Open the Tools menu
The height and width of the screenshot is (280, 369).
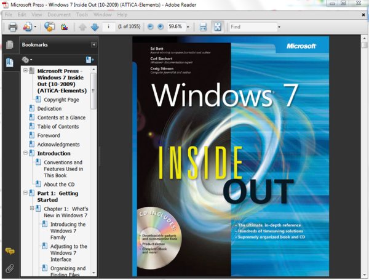pos(82,15)
